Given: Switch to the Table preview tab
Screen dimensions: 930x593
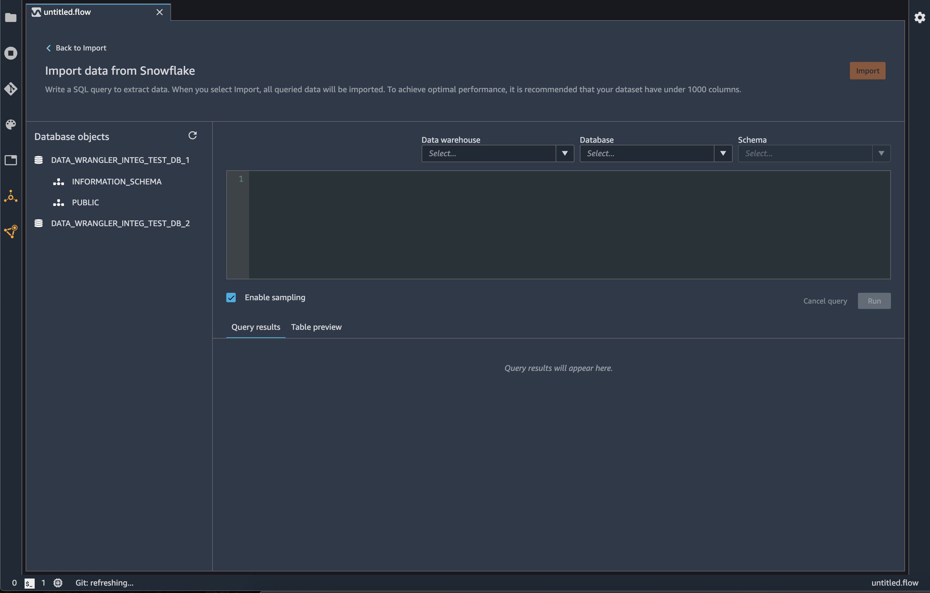Looking at the screenshot, I should [316, 327].
